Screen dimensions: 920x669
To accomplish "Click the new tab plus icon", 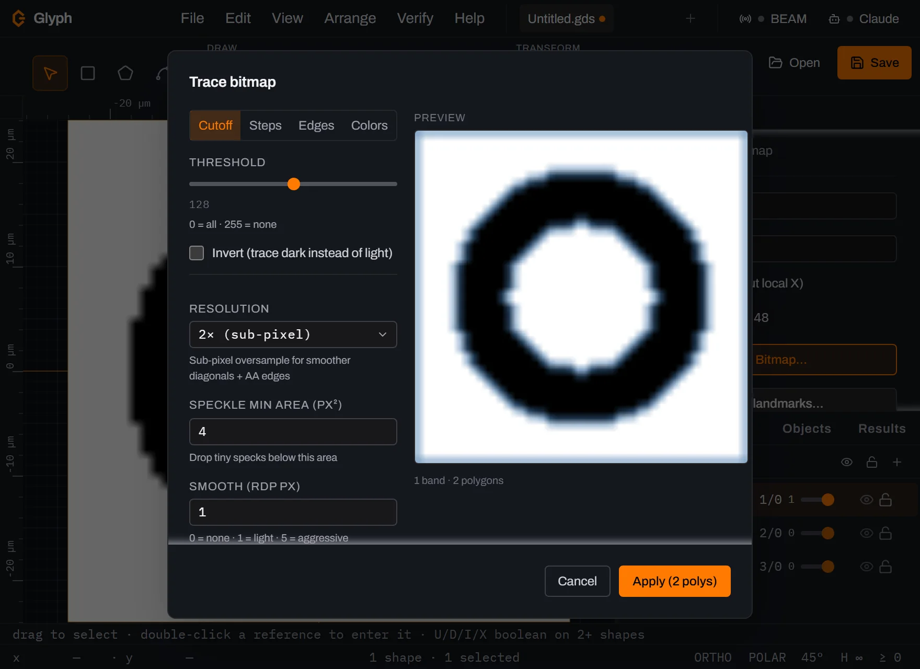I will (x=691, y=18).
